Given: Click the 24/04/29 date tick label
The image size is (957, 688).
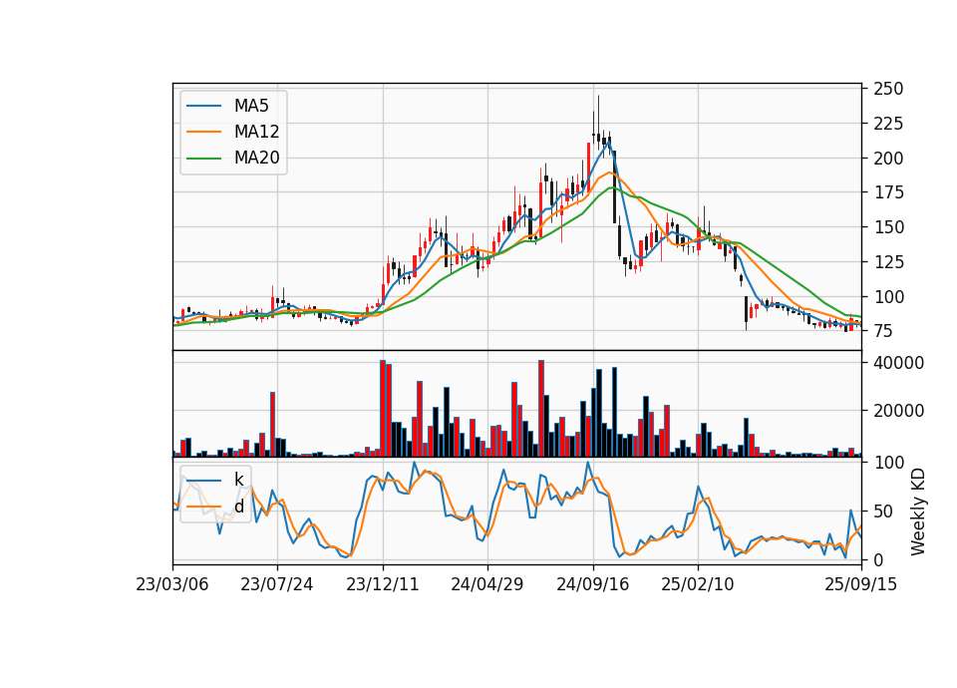Looking at the screenshot, I should [x=487, y=584].
